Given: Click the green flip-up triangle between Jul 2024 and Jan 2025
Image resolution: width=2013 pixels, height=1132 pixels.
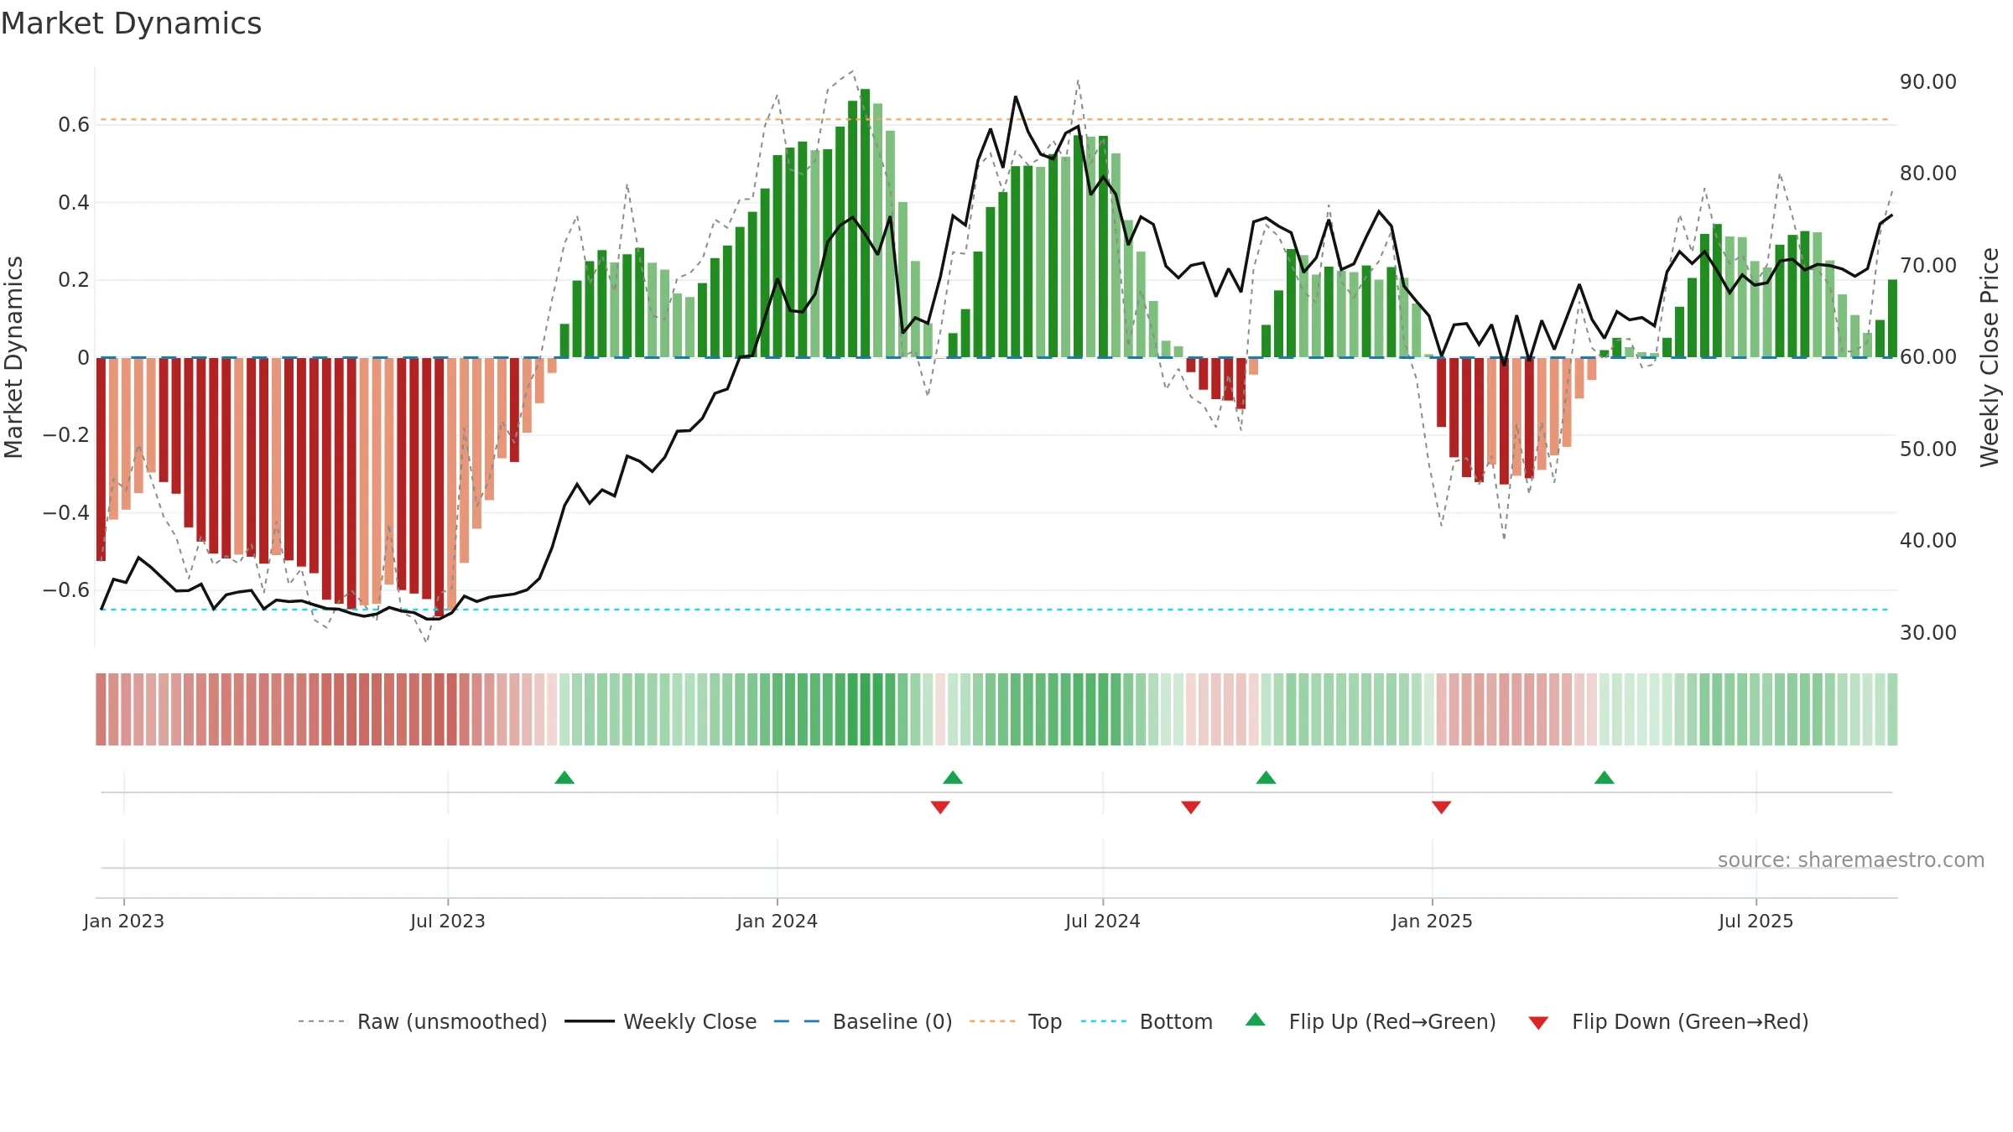Looking at the screenshot, I should [x=1266, y=777].
